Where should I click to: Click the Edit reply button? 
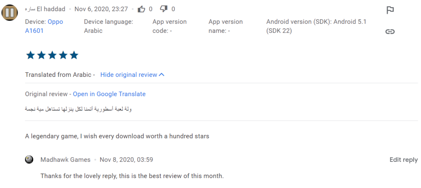click(x=403, y=160)
